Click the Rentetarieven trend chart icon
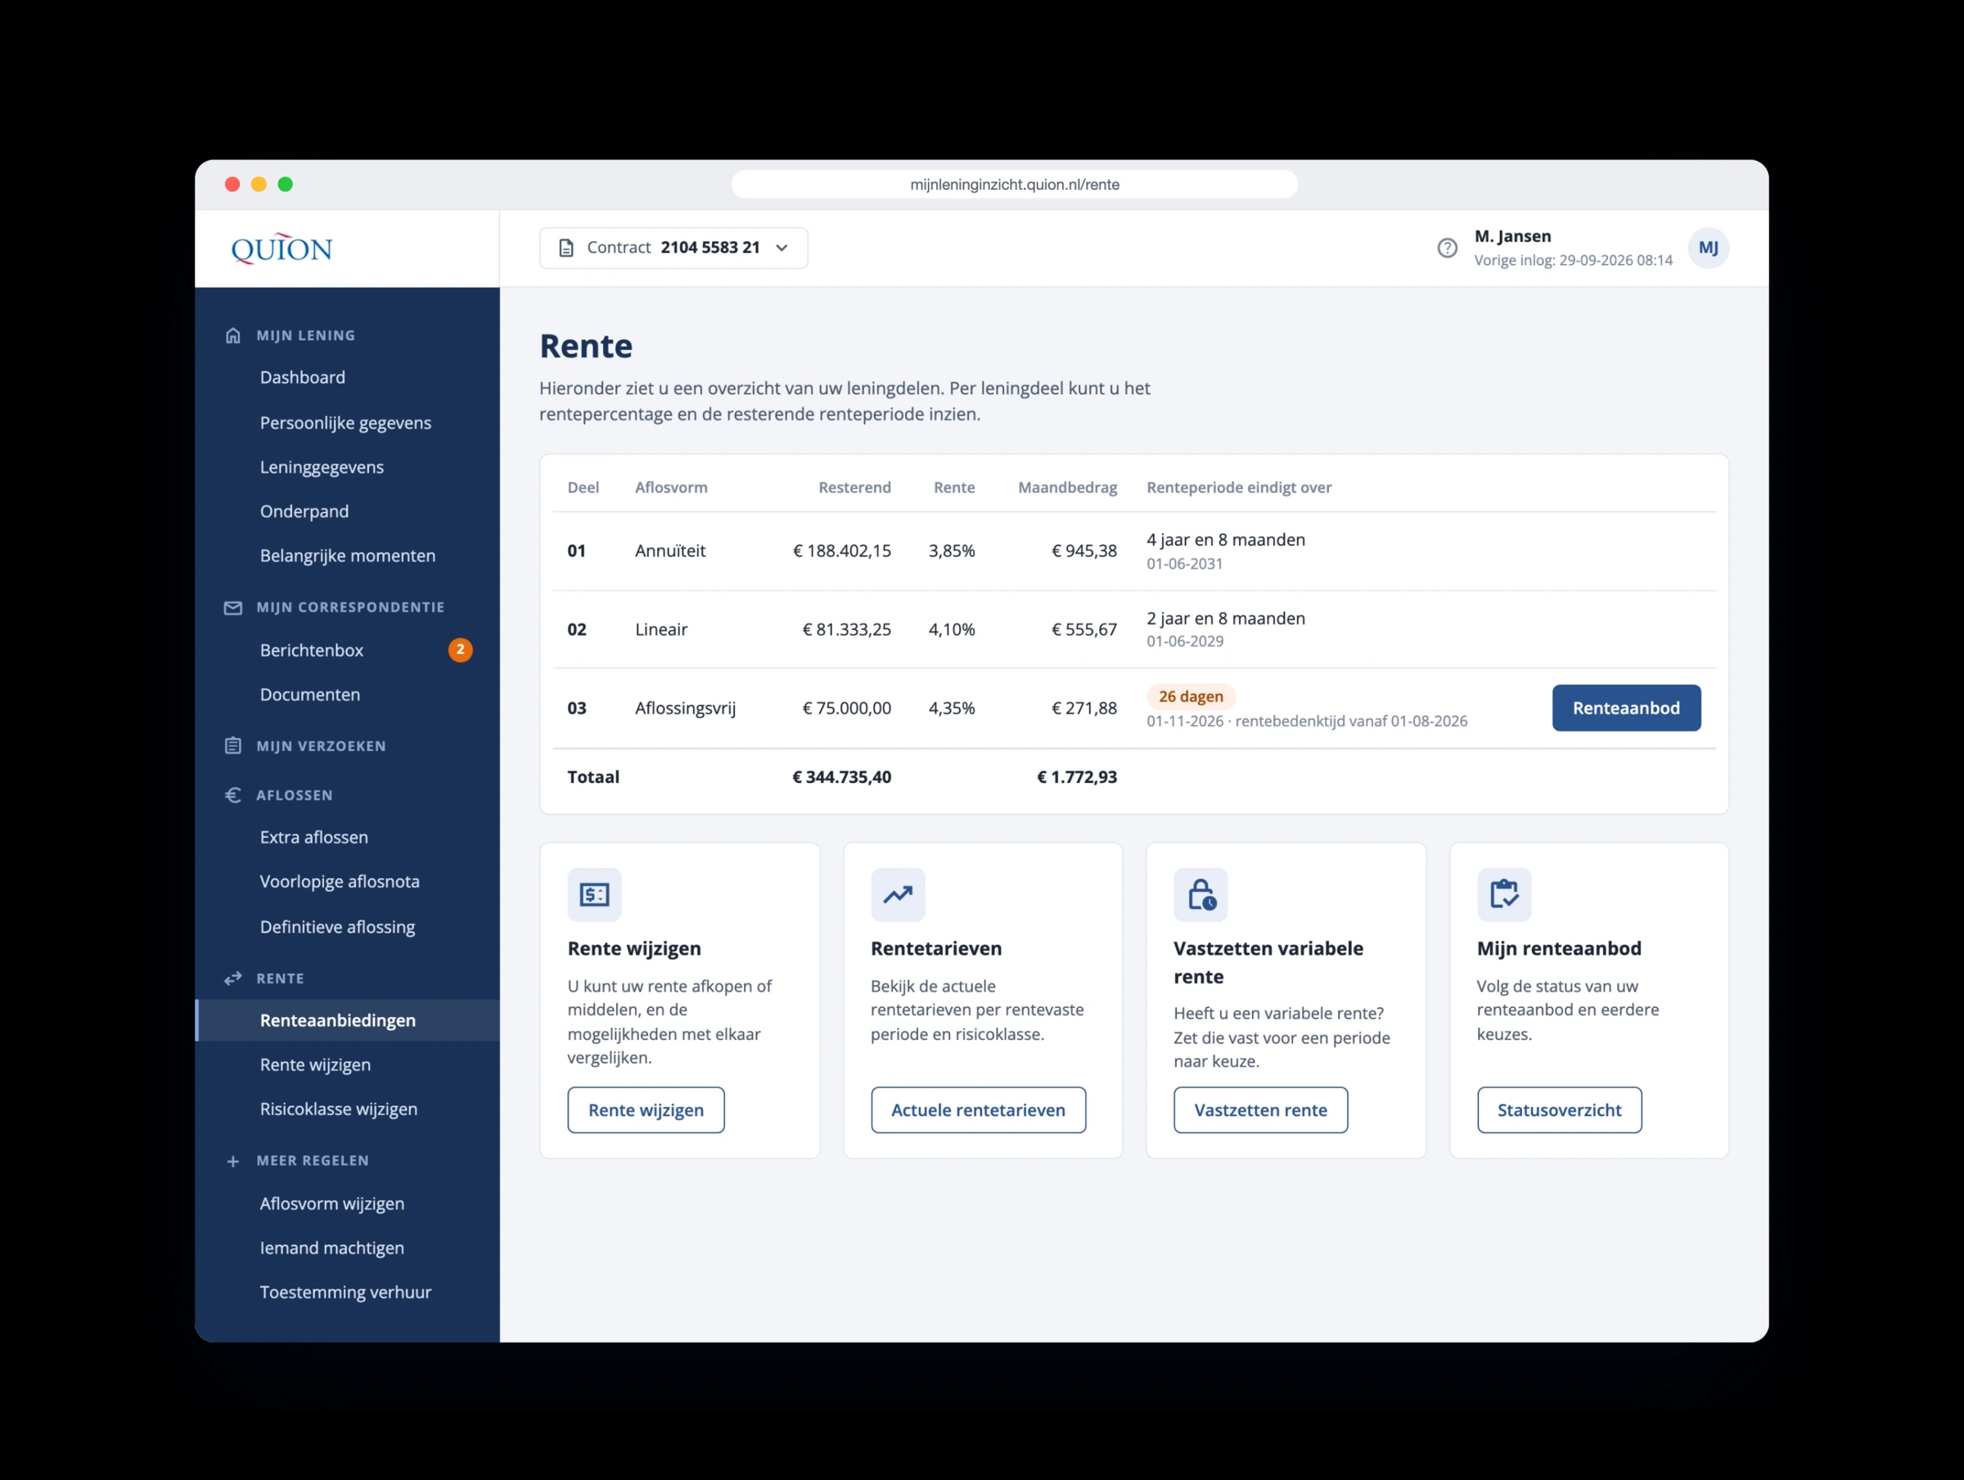 898,894
